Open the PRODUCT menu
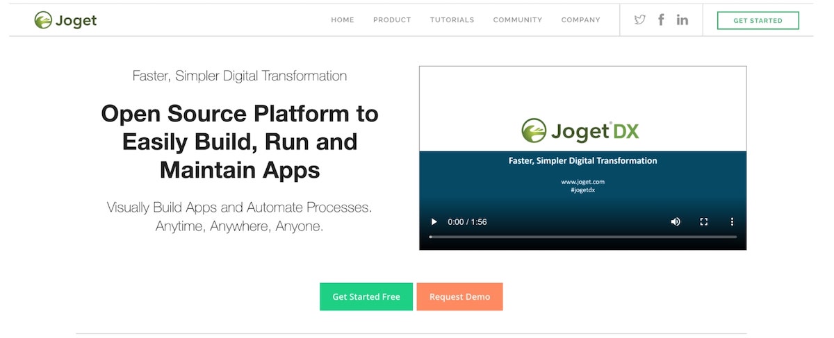The height and width of the screenshot is (338, 834). [x=392, y=20]
